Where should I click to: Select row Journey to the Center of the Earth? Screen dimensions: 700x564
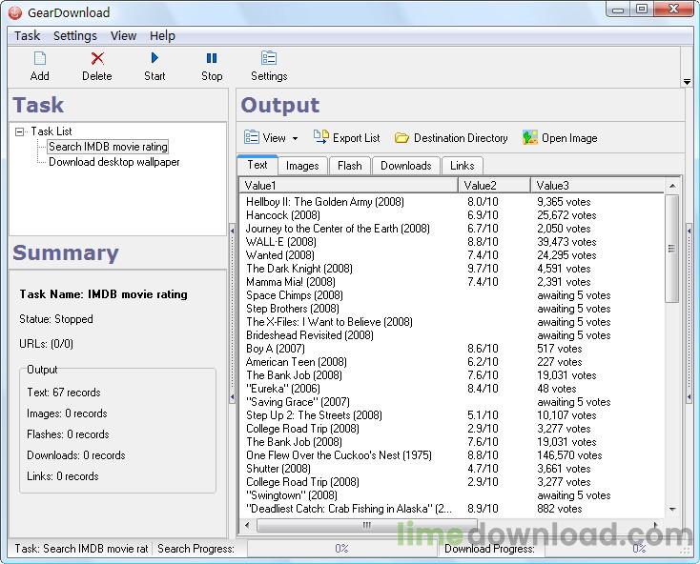(x=451, y=229)
